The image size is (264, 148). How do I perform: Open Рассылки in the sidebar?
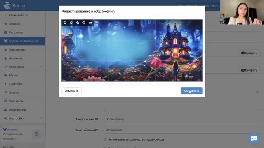point(16,32)
